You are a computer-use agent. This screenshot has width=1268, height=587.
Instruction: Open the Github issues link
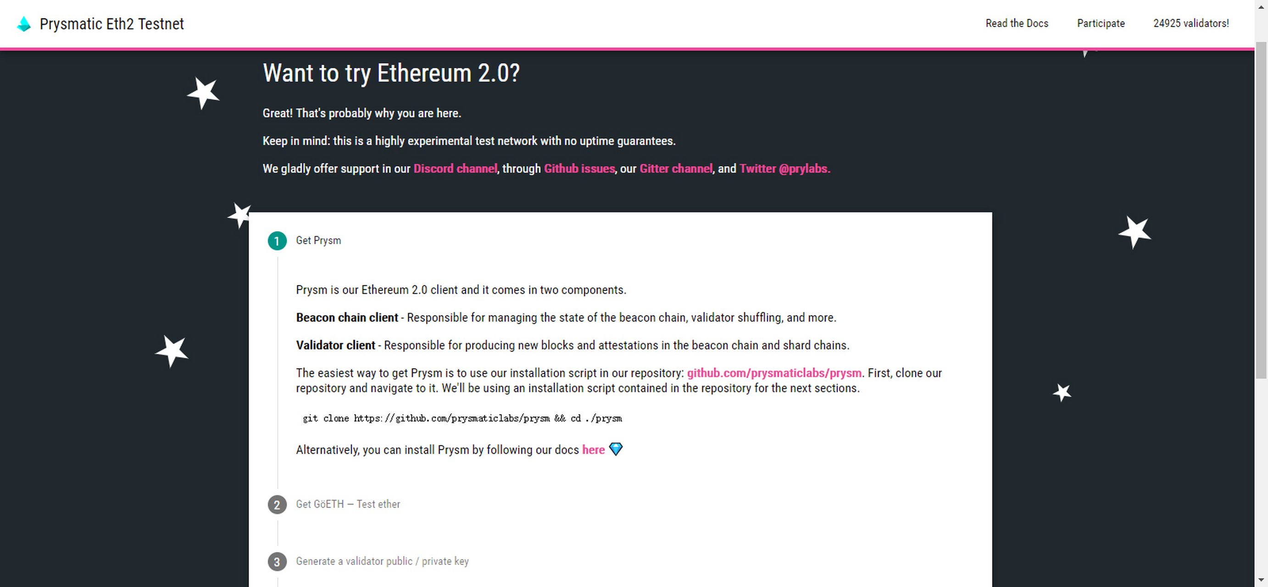(579, 169)
